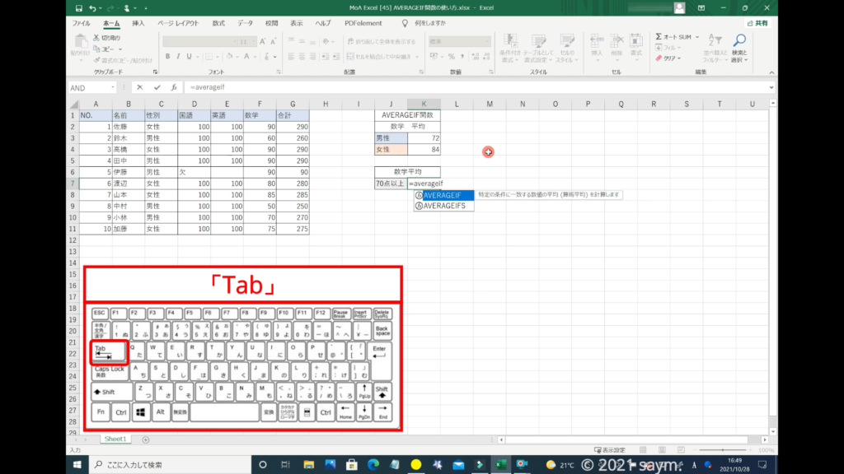Open the 数式 (Formulas) ribbon tab
This screenshot has width=844, height=474.
click(x=218, y=23)
